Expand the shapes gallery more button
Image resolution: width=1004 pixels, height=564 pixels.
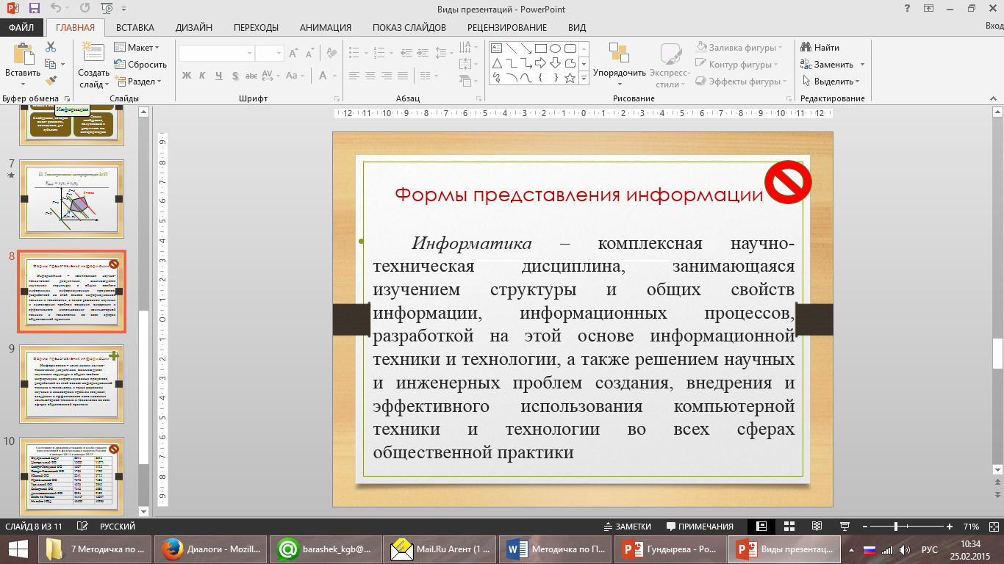click(584, 79)
